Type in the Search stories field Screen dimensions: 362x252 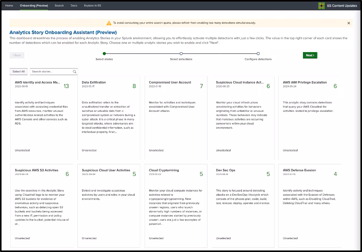(x=51, y=72)
